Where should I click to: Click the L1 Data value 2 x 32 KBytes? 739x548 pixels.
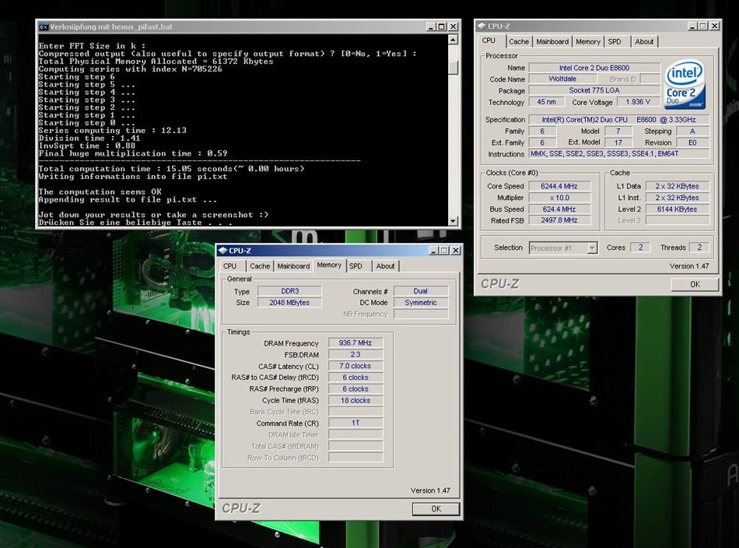point(678,186)
